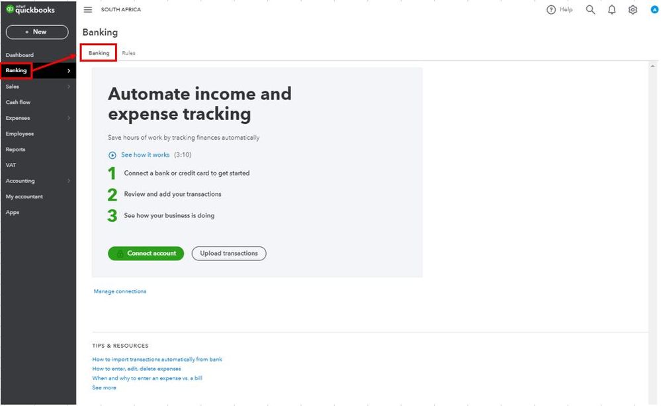661x406 pixels.
Task: Click the Help question mark icon
Action: (551, 10)
